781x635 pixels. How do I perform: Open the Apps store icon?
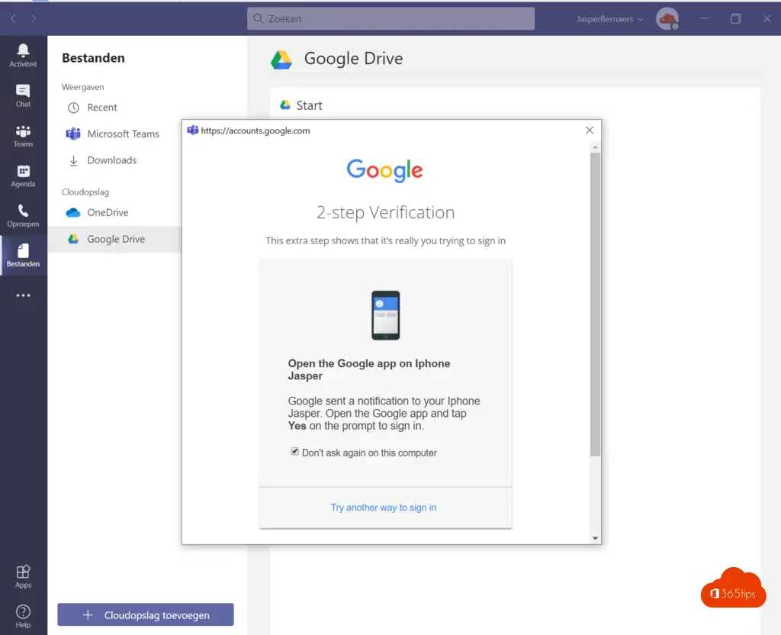pos(23,572)
